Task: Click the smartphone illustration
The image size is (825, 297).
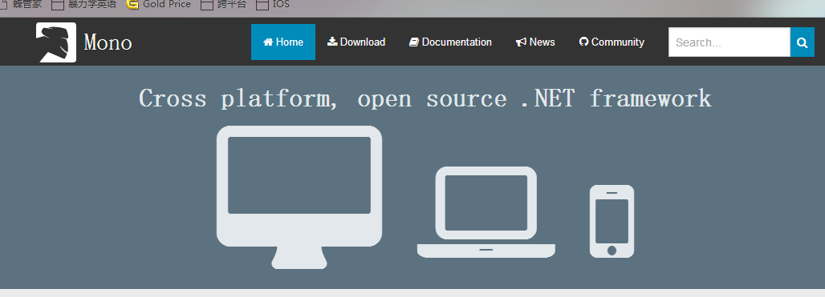Action: coord(612,222)
